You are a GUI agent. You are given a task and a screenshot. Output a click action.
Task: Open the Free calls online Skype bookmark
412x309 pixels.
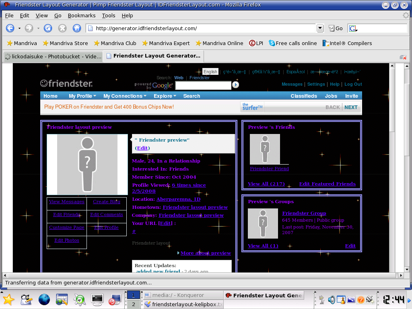pos(293,43)
